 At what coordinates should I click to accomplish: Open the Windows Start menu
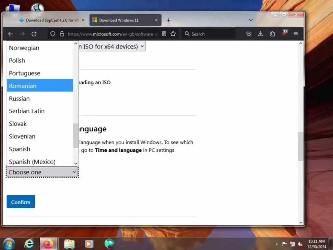click(8, 244)
